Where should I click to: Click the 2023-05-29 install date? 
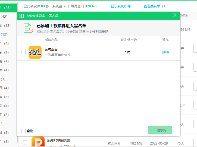(159, 143)
